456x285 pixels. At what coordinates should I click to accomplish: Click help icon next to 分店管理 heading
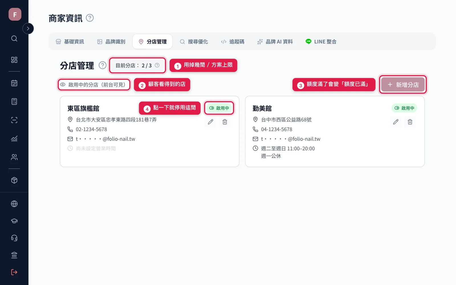[103, 65]
